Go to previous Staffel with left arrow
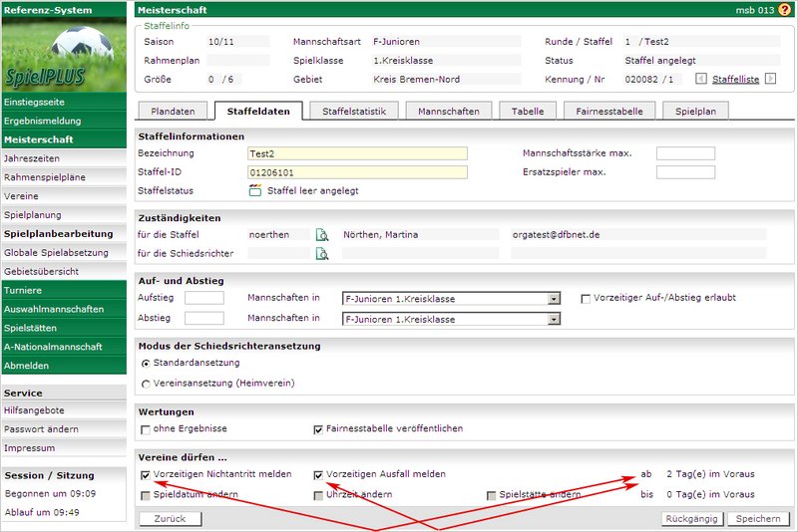This screenshot has height=532, width=798. [x=702, y=78]
